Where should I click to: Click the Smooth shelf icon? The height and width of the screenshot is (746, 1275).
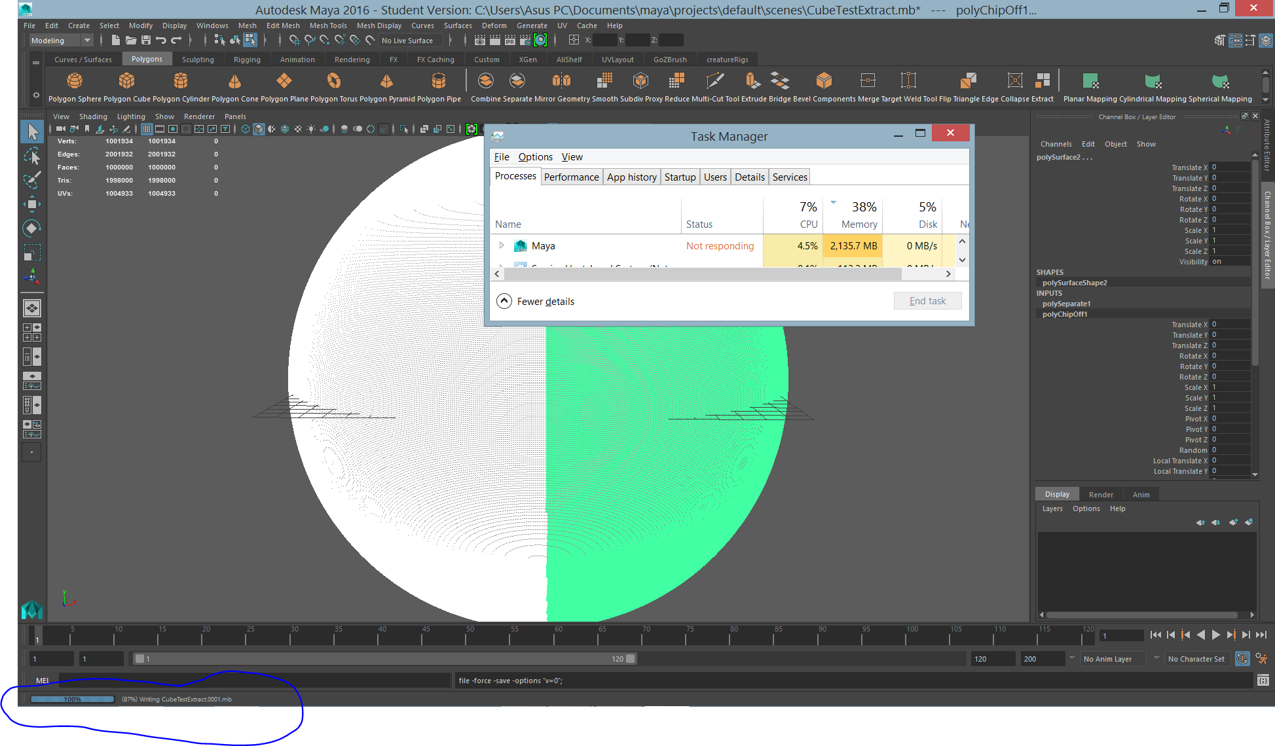pos(604,81)
